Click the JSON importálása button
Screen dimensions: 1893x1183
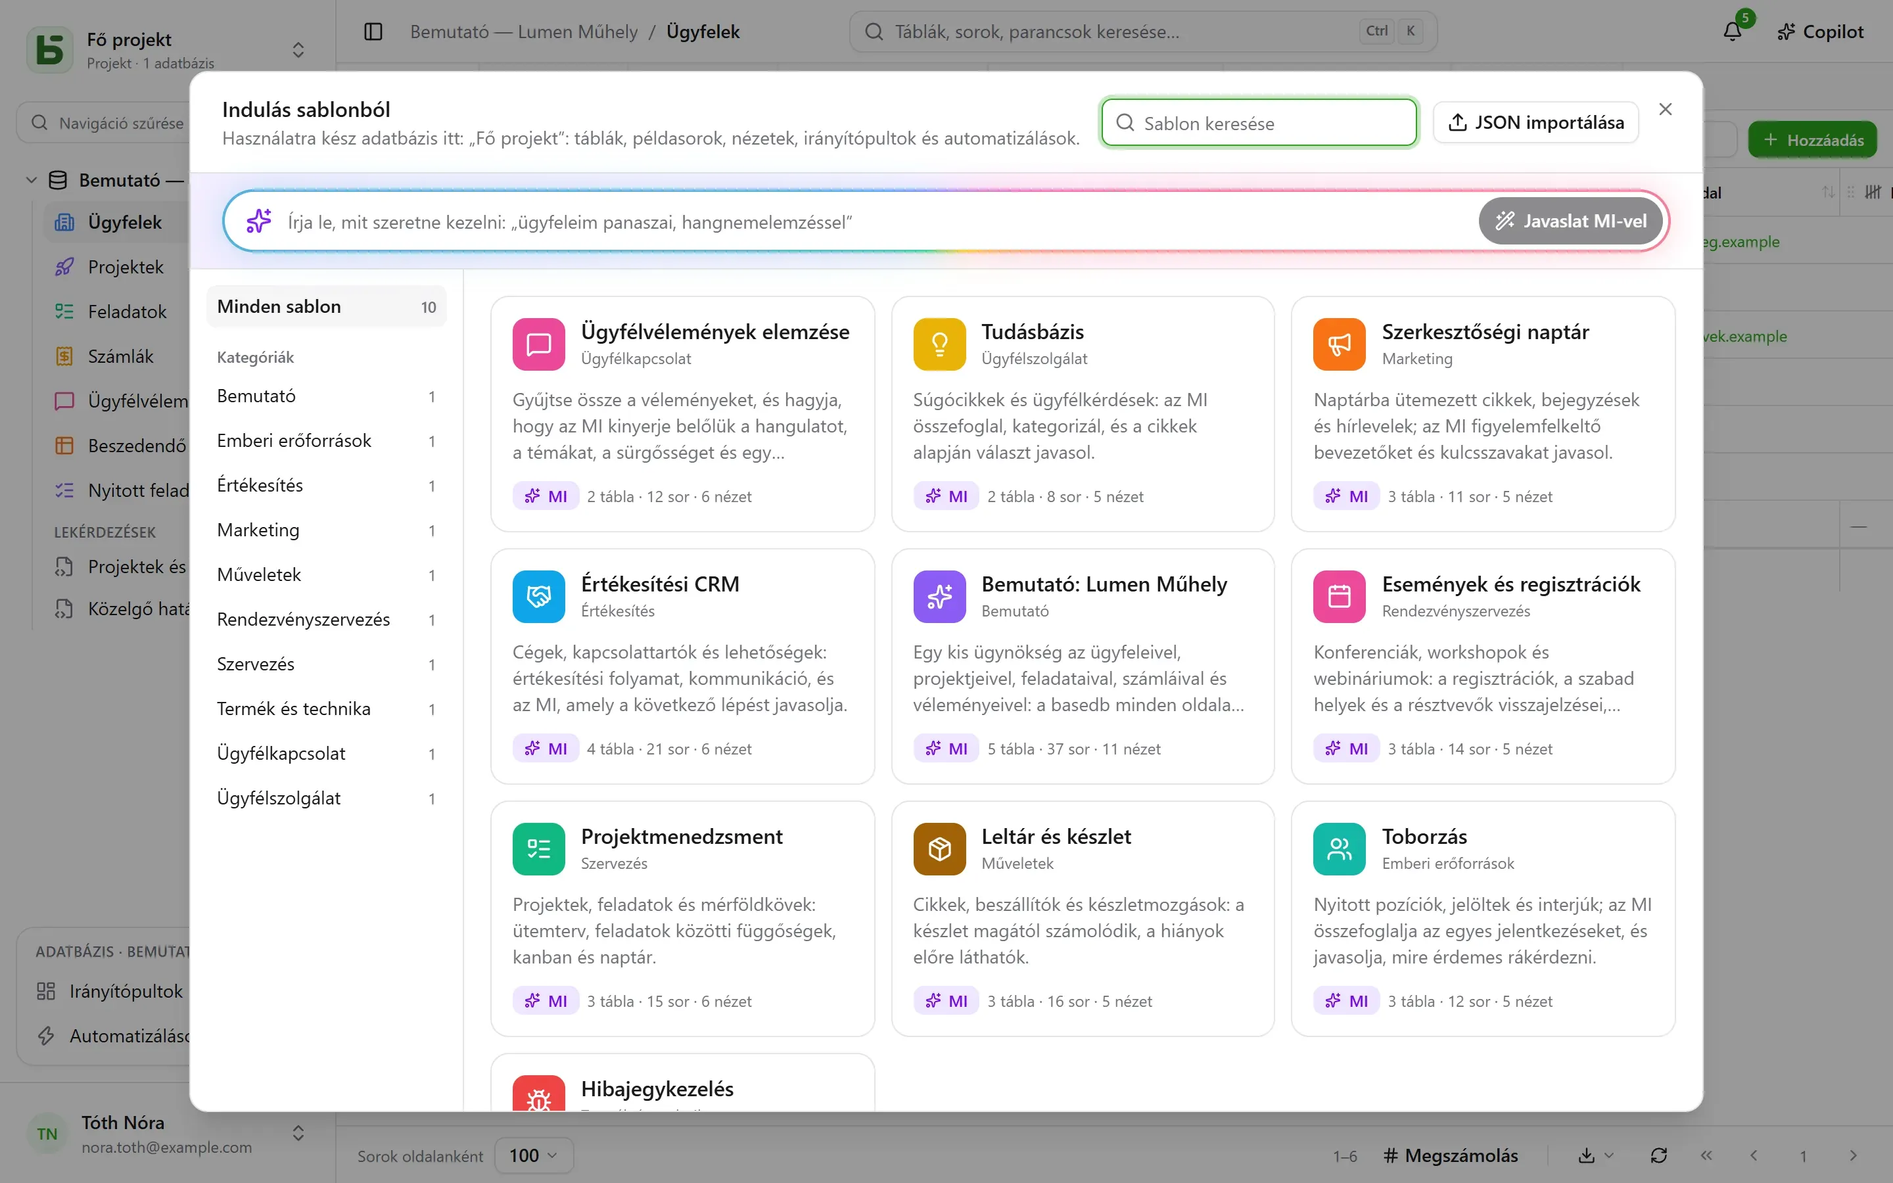(1535, 123)
